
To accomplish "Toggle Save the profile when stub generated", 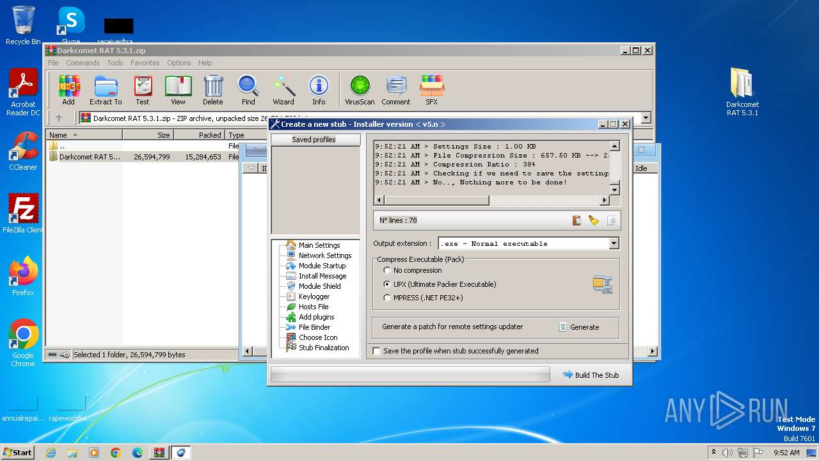I will coord(376,351).
